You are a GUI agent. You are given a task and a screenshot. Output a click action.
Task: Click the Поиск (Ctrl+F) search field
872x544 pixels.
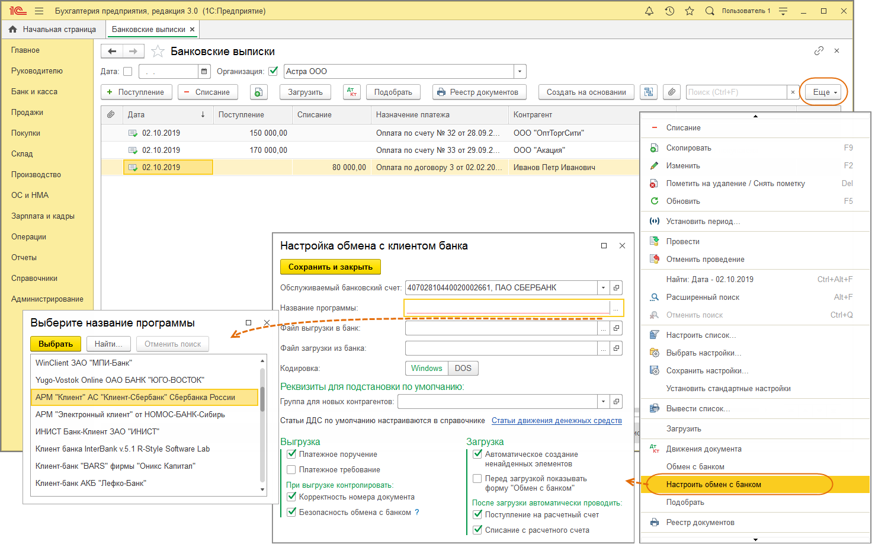click(x=736, y=92)
